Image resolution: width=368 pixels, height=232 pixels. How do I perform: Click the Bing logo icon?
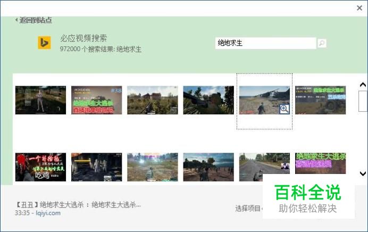pyautogui.click(x=44, y=43)
